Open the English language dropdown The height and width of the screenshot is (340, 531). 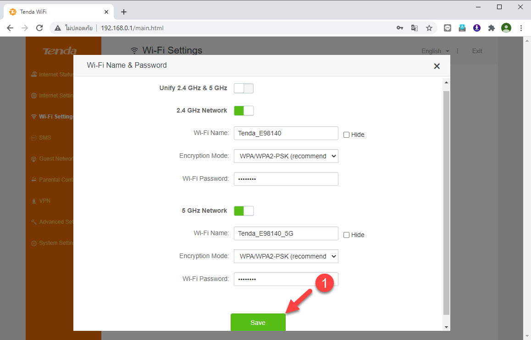[x=435, y=51]
